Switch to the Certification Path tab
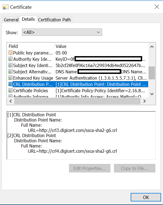The image size is (163, 205). click(x=55, y=20)
